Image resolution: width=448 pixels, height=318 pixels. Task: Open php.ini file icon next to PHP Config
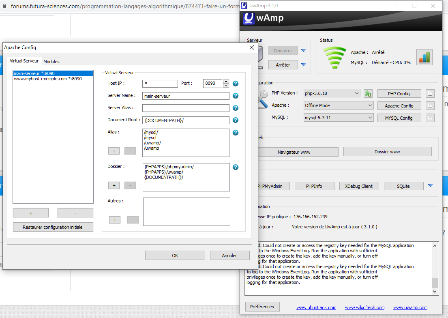tap(430, 94)
